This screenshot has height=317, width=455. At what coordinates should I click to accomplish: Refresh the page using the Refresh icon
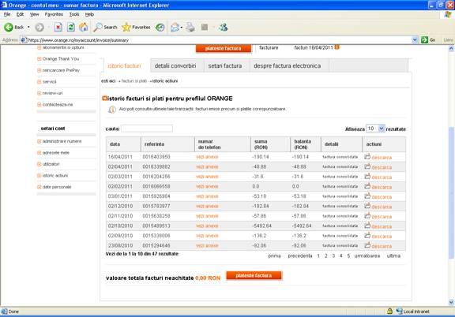coord(71,28)
